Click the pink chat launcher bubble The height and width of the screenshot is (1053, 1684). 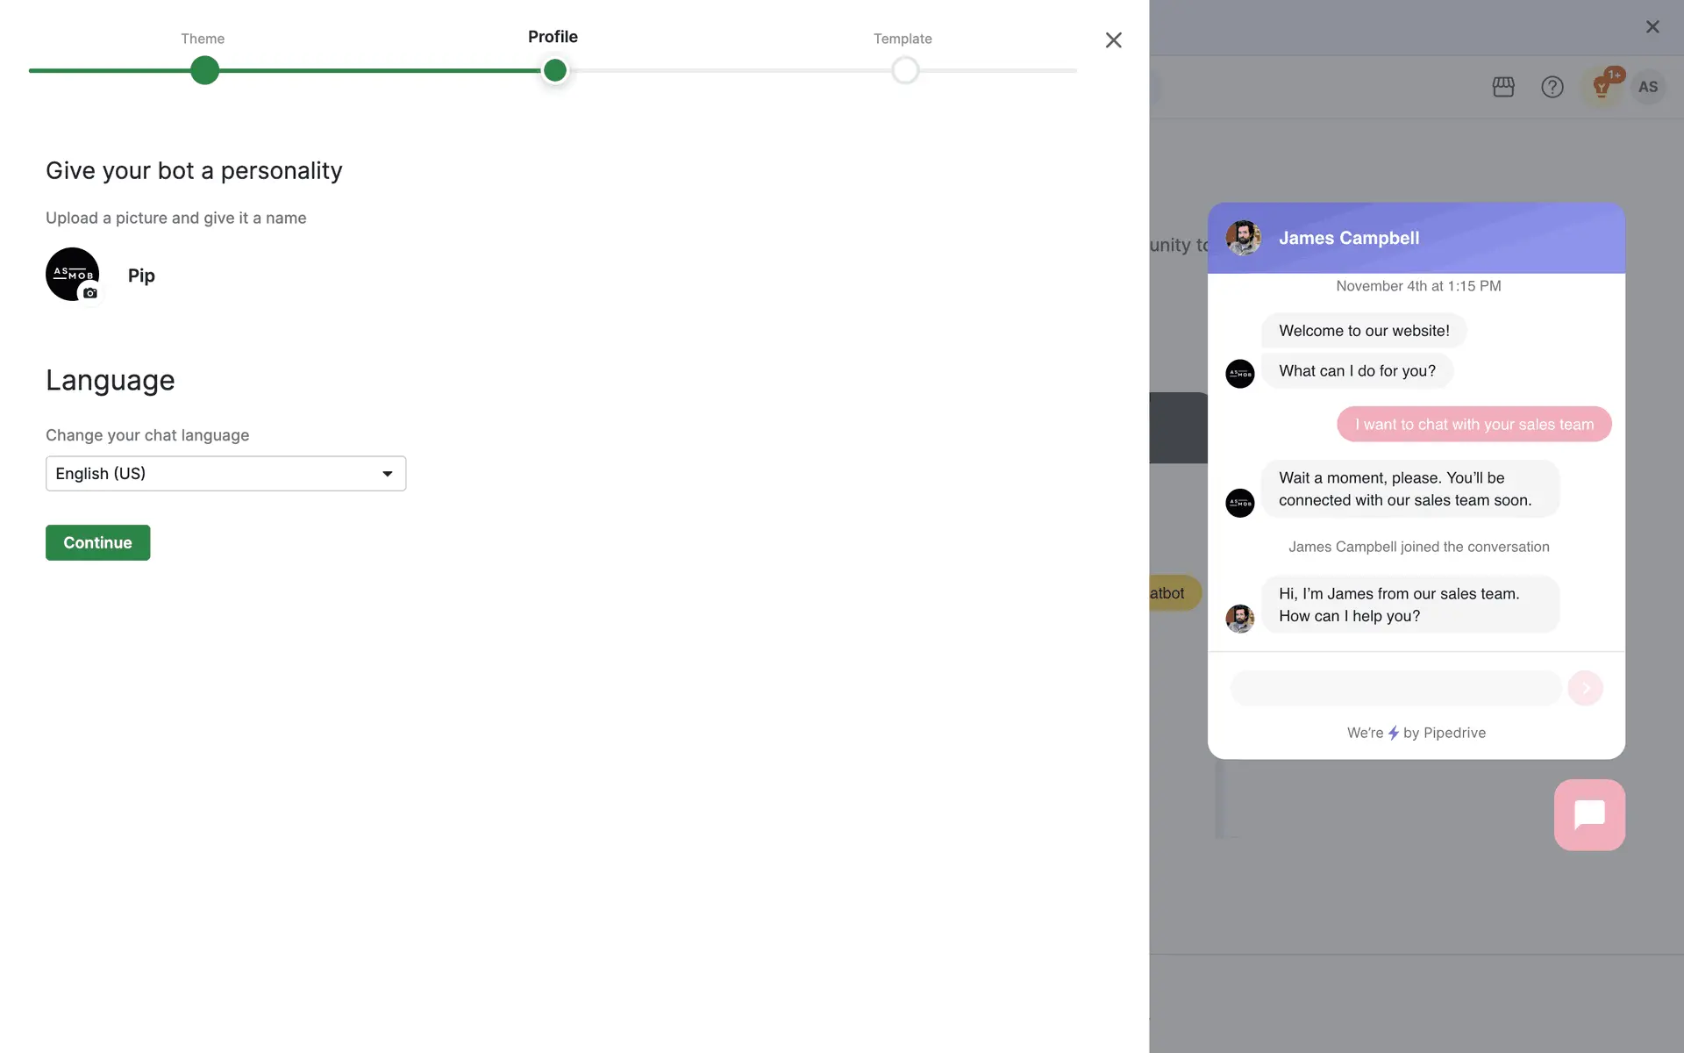click(x=1588, y=814)
